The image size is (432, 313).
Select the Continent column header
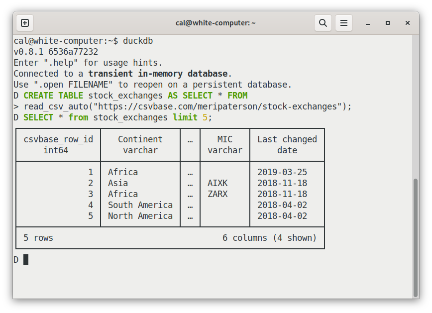[x=140, y=139]
